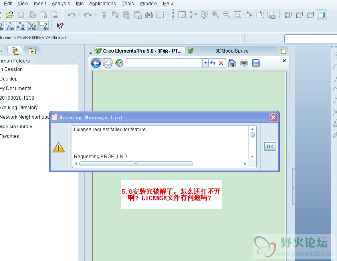337x261 pixels.
Task: Select Manikin Library folder
Action: 16,127
